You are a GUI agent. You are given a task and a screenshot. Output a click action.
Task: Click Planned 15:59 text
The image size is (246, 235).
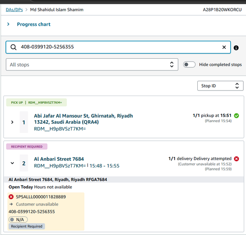(x=218, y=169)
